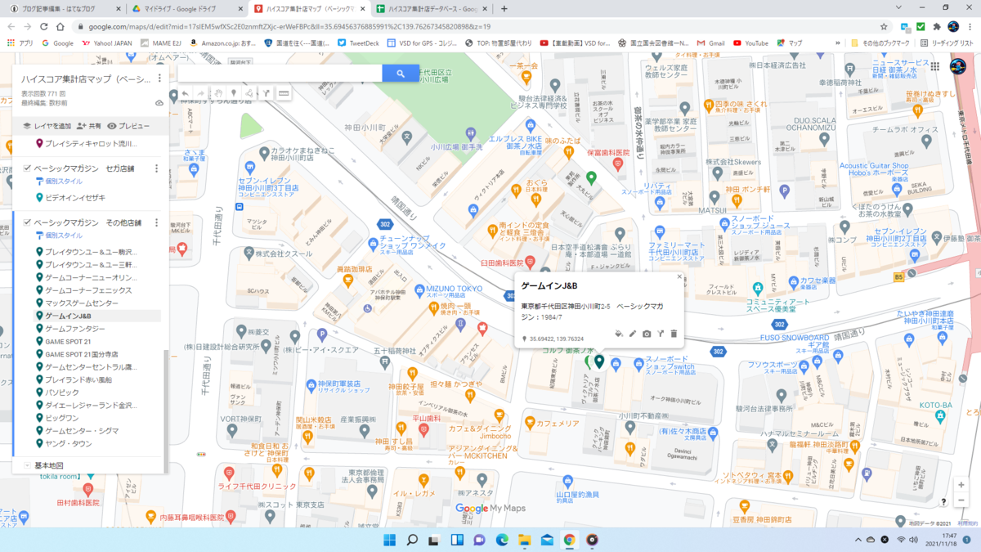Image resolution: width=981 pixels, height=552 pixels.
Task: Switch to the ハイスコア集計店データベース tab
Action: (431, 8)
